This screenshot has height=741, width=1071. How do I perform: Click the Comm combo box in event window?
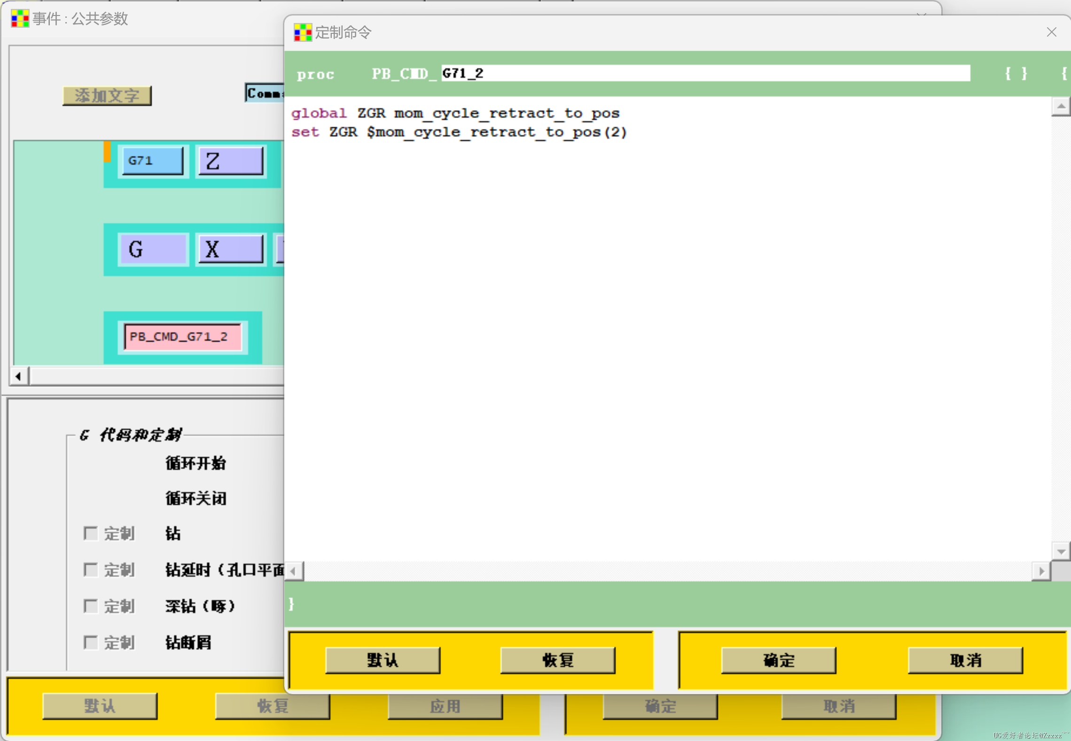point(265,93)
